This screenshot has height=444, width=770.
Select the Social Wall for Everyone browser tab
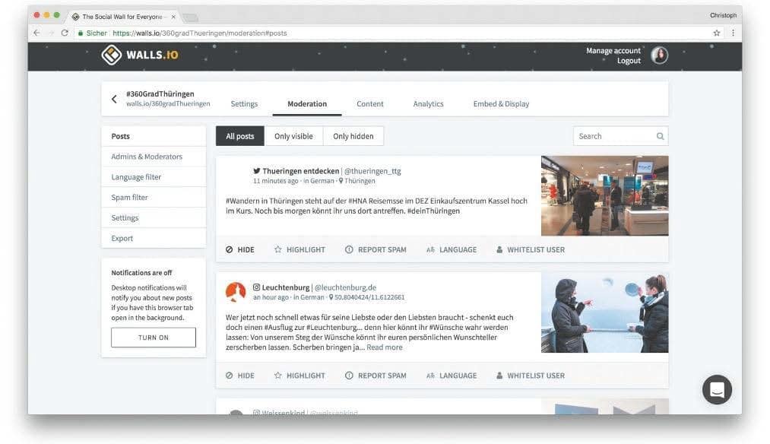(x=122, y=17)
